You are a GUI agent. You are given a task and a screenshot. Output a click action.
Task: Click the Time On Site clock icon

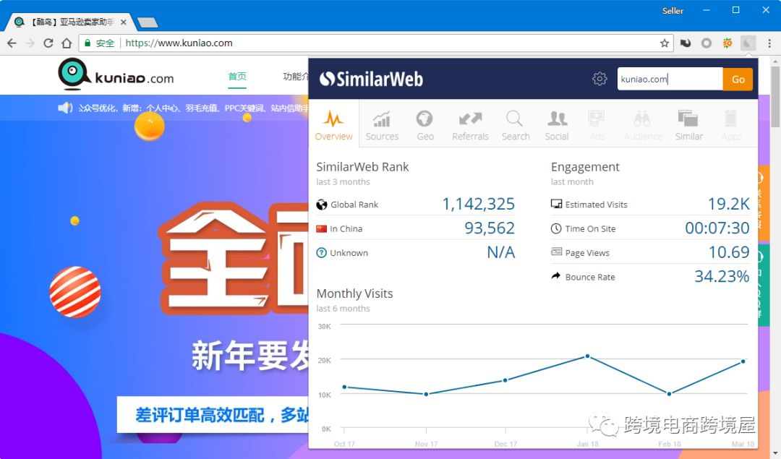click(556, 228)
